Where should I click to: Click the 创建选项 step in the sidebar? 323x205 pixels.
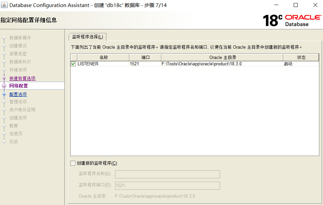(x=18, y=118)
